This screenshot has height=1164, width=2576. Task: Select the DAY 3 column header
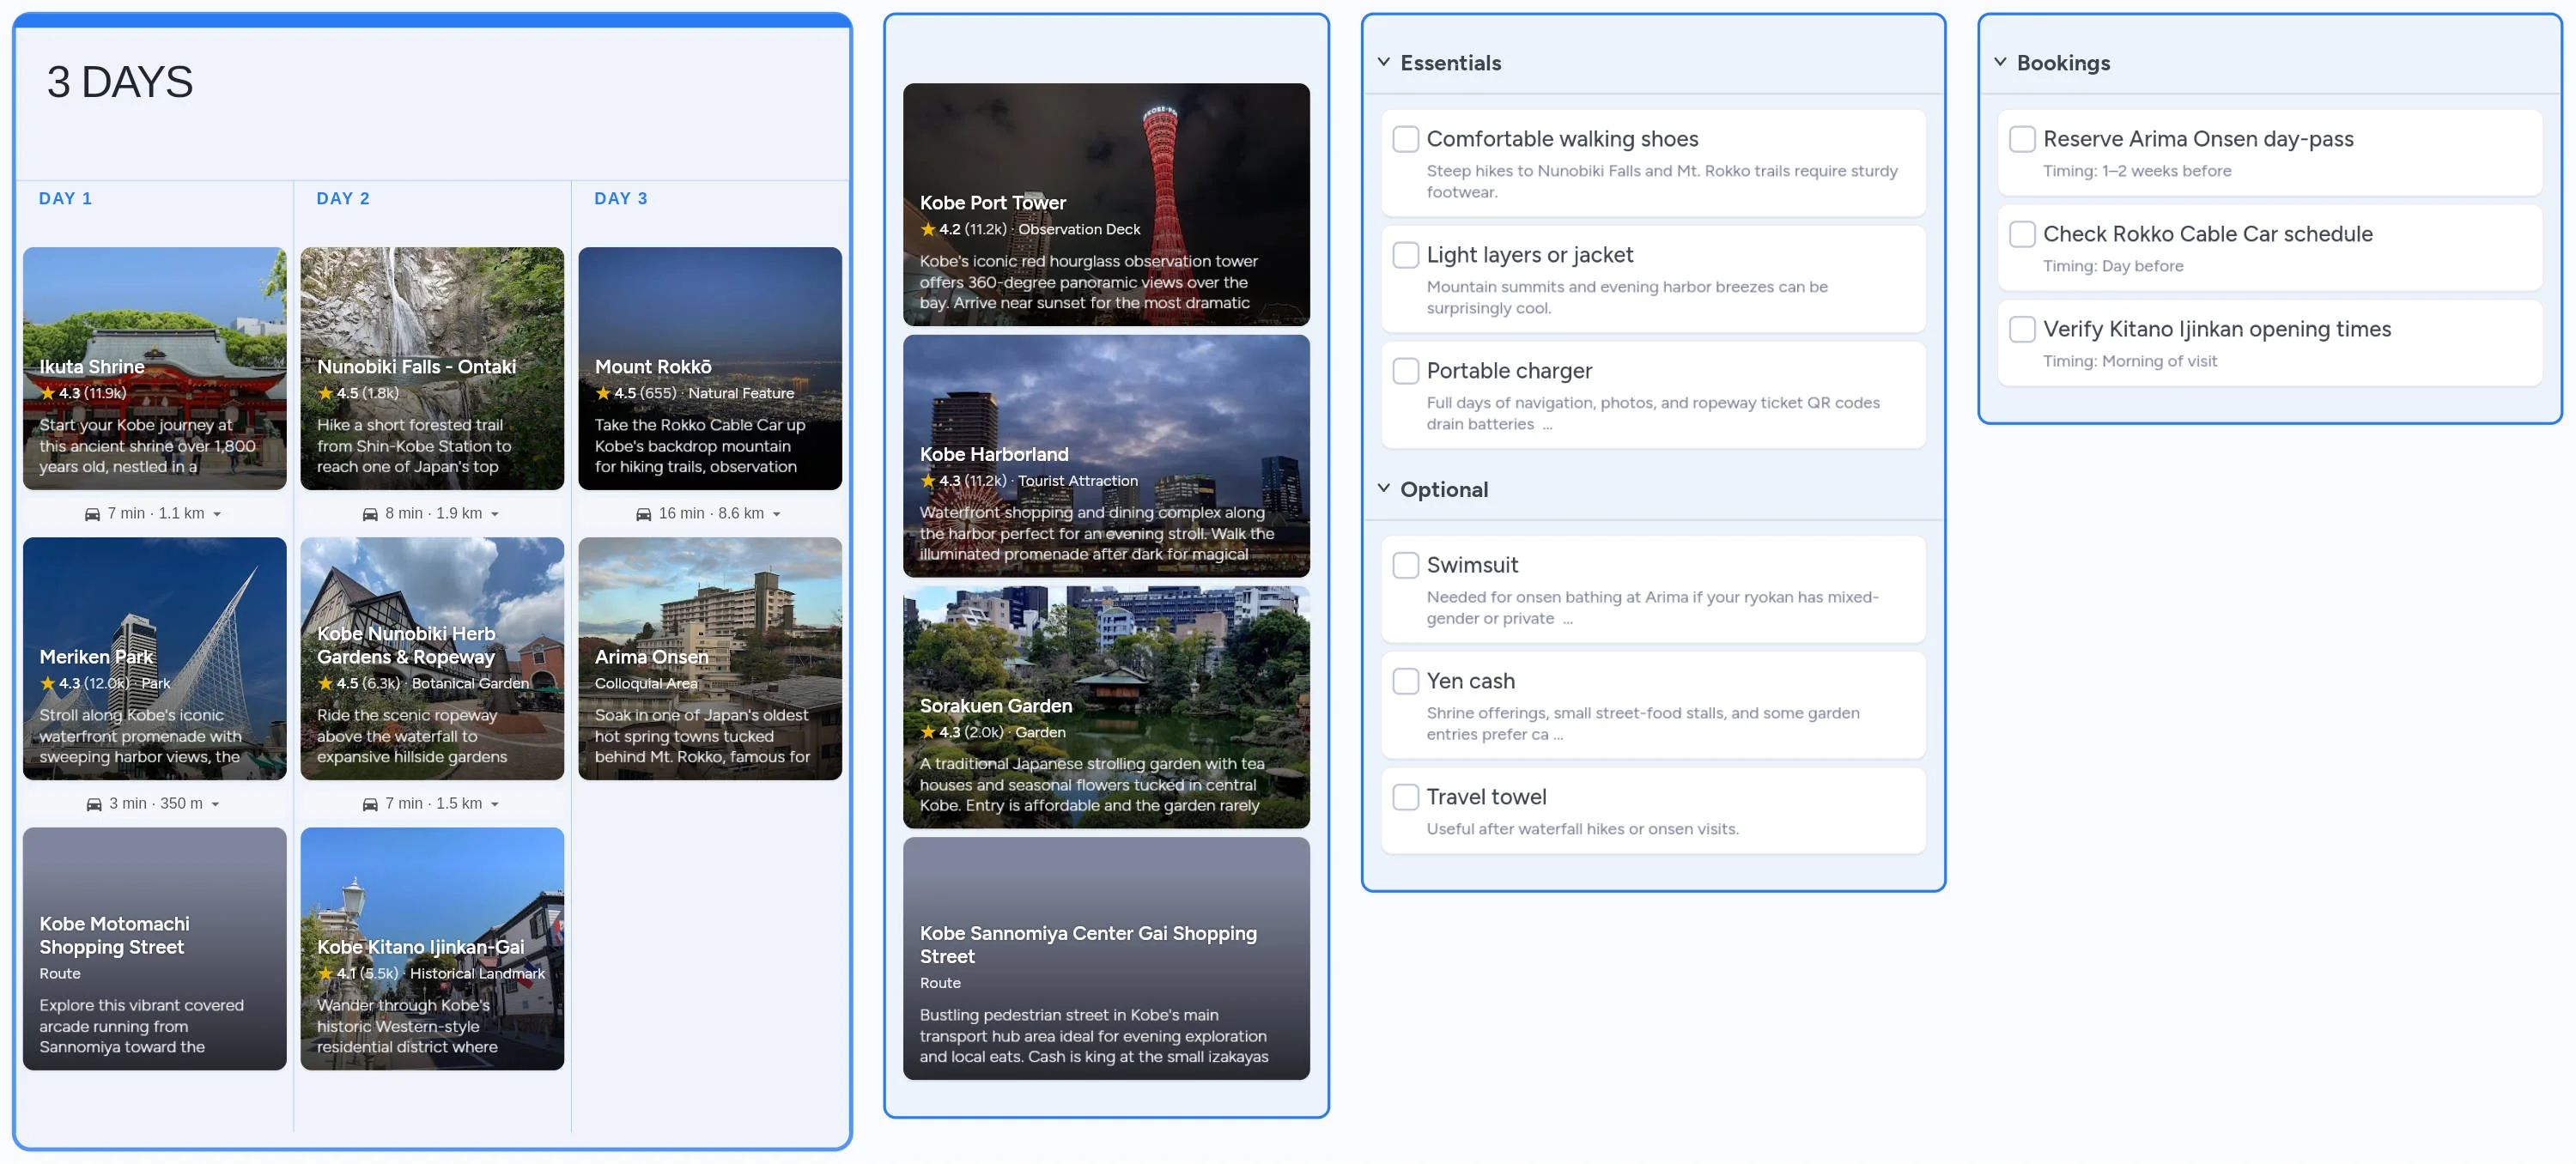point(621,199)
